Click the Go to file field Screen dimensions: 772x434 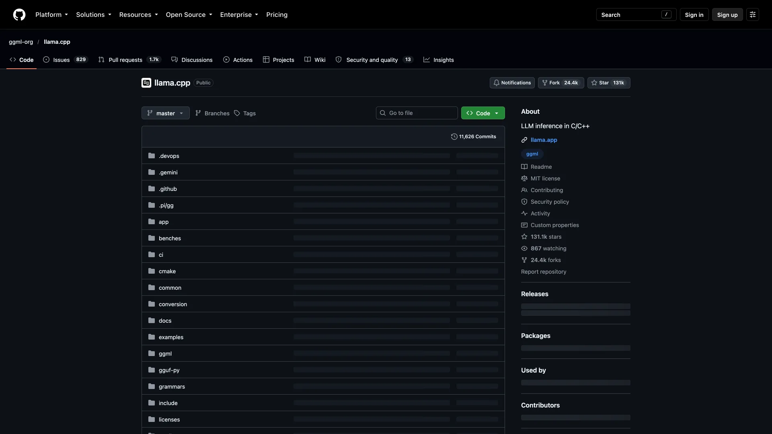417,113
